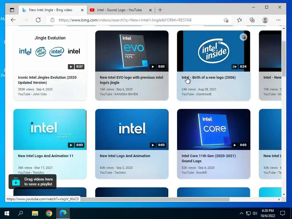Image resolution: width=292 pixels, height=219 pixels.
Task: Play Intel Core 11th Gen Sound Logo video
Action: [x=234, y=145]
